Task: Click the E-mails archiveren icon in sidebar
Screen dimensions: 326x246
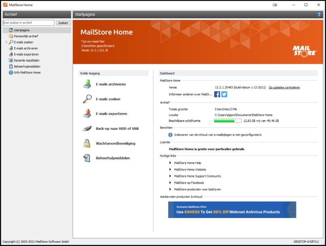Action: pos(11,48)
